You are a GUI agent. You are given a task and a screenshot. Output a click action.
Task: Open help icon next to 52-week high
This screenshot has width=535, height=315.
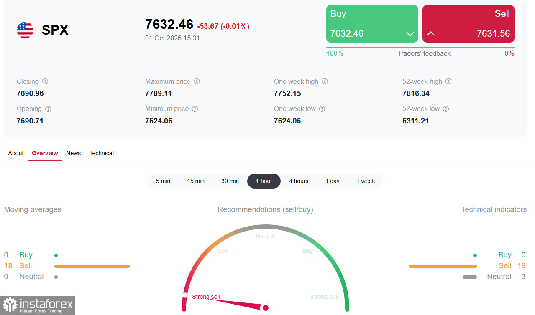448,82
